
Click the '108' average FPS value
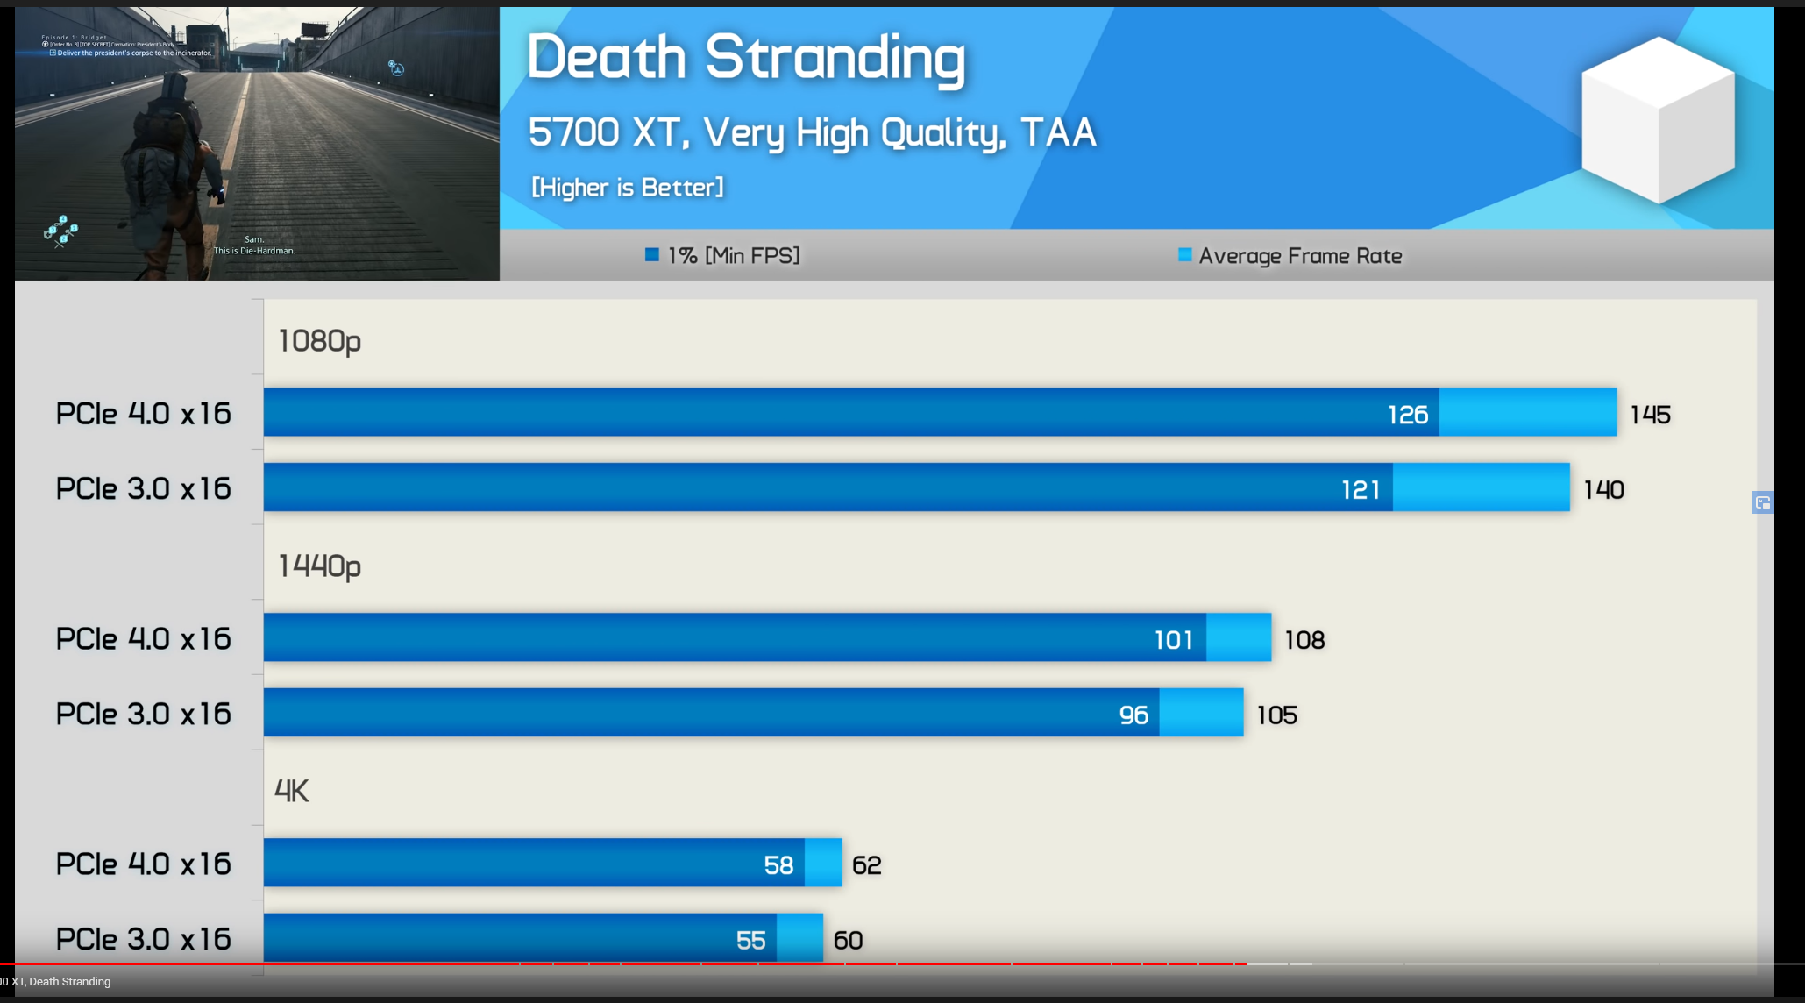[1304, 640]
